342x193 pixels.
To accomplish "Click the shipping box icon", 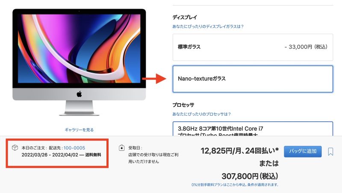I will (15, 148).
